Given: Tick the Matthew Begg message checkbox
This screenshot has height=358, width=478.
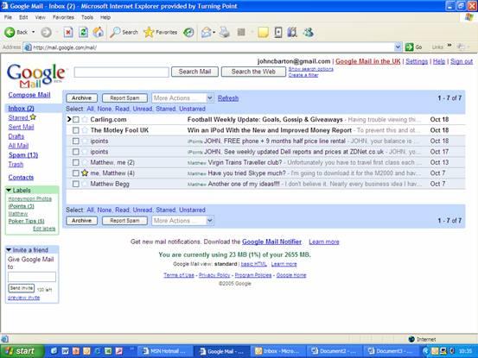Looking at the screenshot, I should [x=76, y=184].
